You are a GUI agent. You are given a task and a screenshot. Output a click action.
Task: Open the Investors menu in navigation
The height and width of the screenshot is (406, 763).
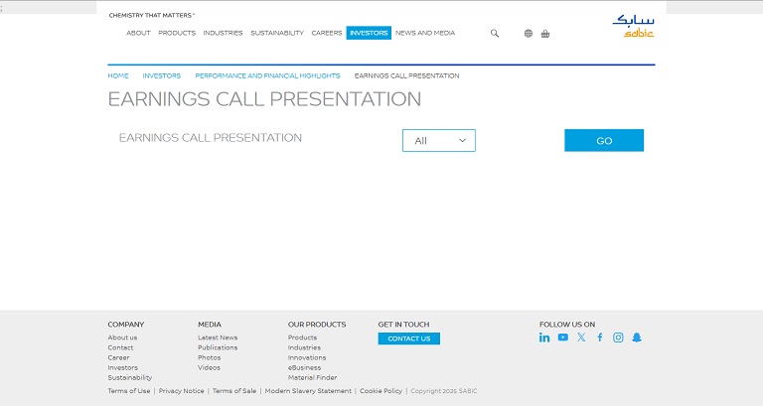click(x=369, y=33)
